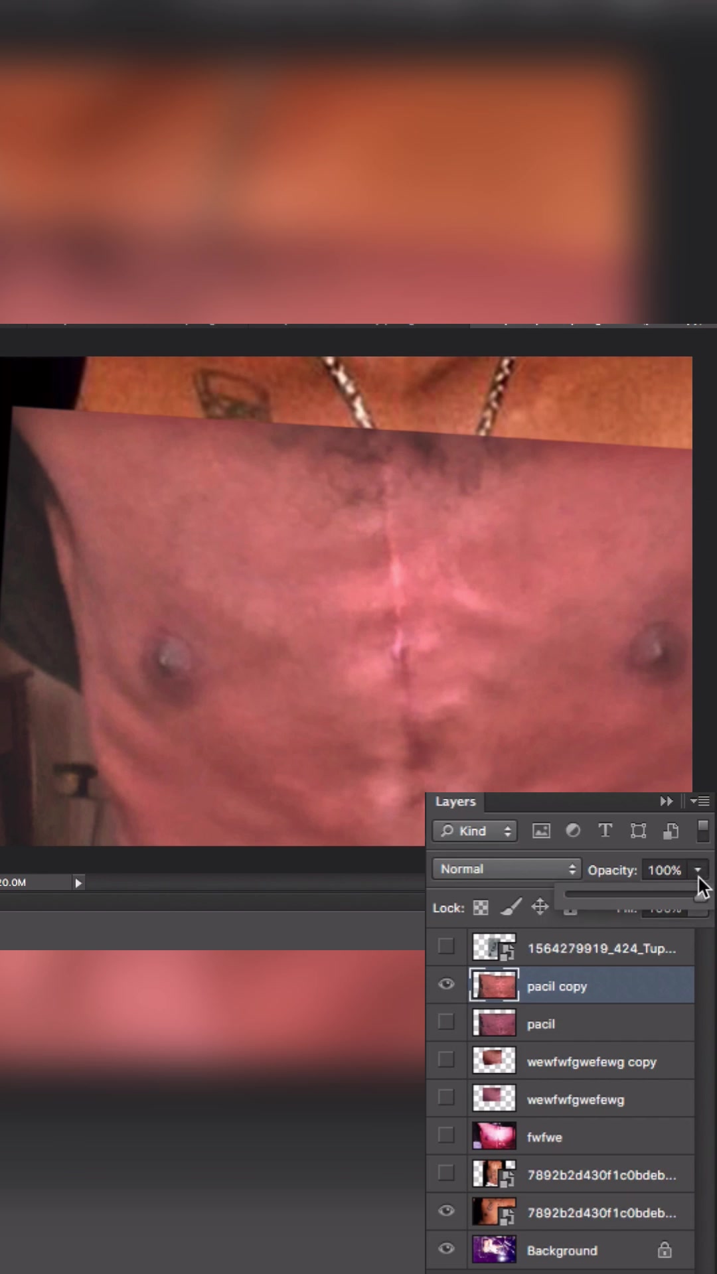Screen dimensions: 717x1274
Task: Filter layers by smart objects icon
Action: (x=671, y=831)
